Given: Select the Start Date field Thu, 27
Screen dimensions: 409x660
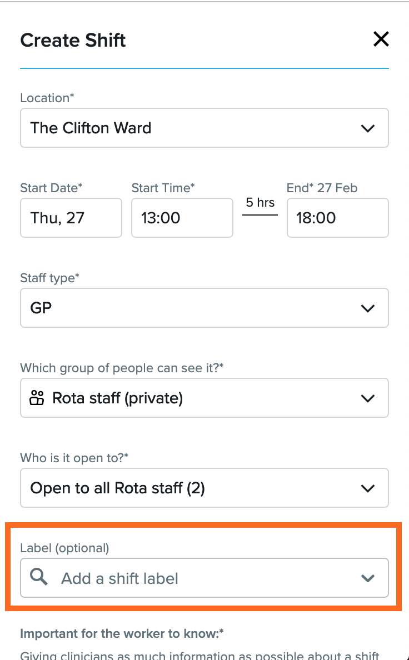Looking at the screenshot, I should tap(71, 218).
